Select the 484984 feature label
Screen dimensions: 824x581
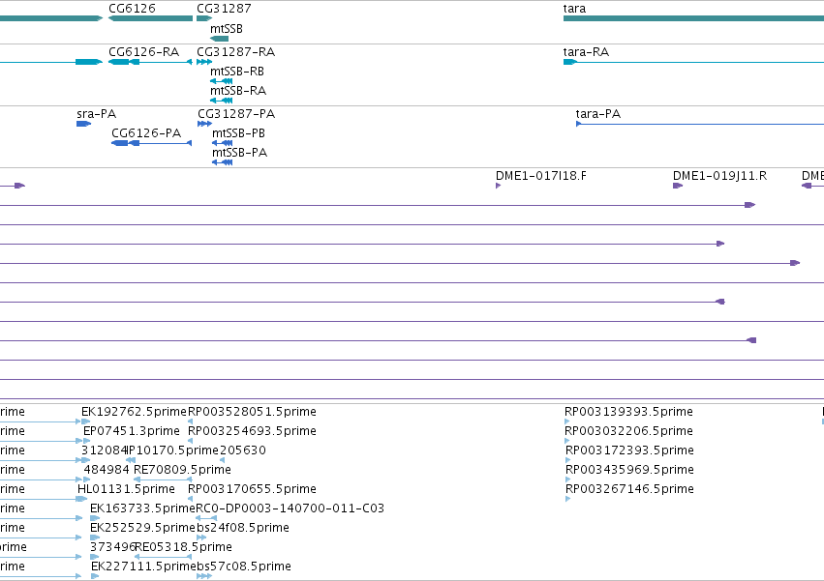coord(107,470)
